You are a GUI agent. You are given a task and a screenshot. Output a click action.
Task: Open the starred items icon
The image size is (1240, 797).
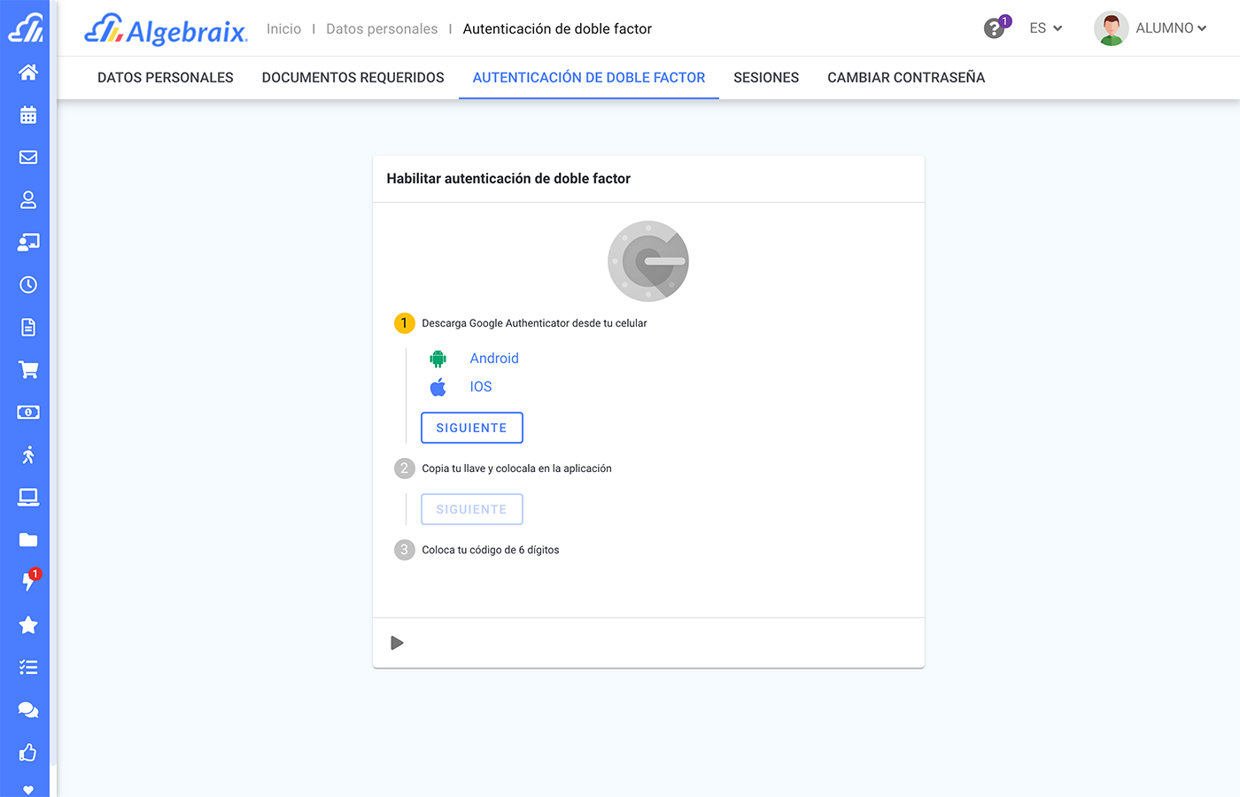click(27, 624)
